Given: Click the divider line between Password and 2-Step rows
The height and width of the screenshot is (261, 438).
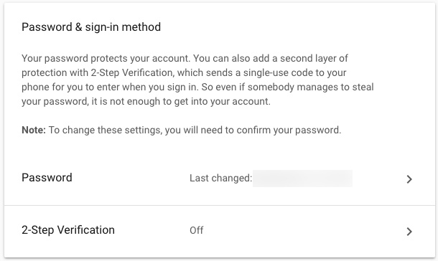Looking at the screenshot, I should click(220, 206).
